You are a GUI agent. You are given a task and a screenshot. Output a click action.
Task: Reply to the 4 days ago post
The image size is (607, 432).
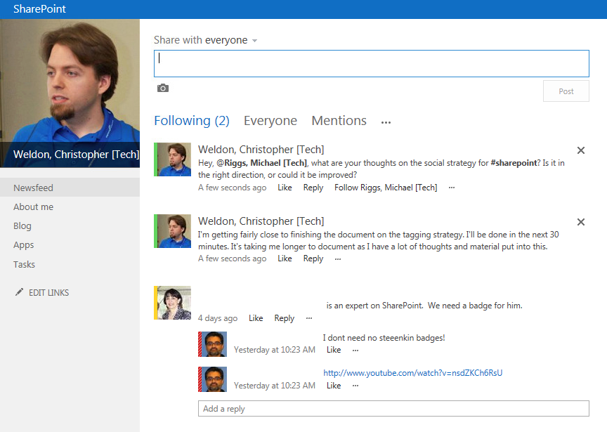click(x=284, y=318)
